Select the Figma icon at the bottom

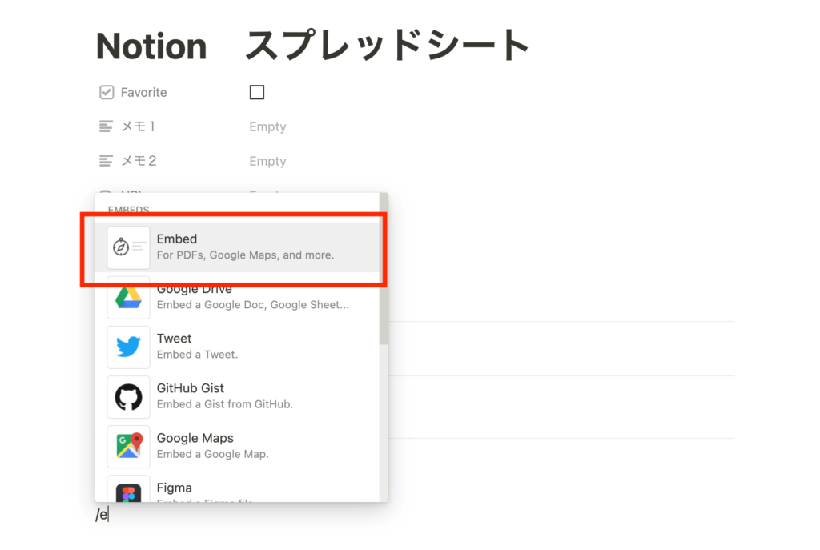click(128, 492)
